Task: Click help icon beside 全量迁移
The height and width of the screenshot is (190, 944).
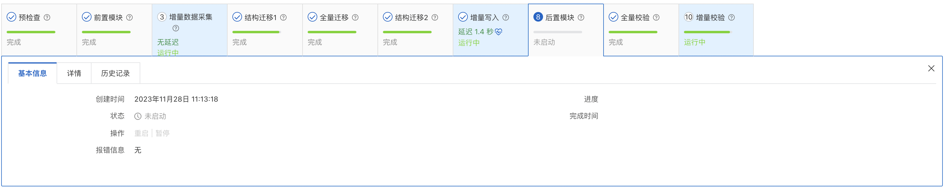Action: [x=355, y=17]
